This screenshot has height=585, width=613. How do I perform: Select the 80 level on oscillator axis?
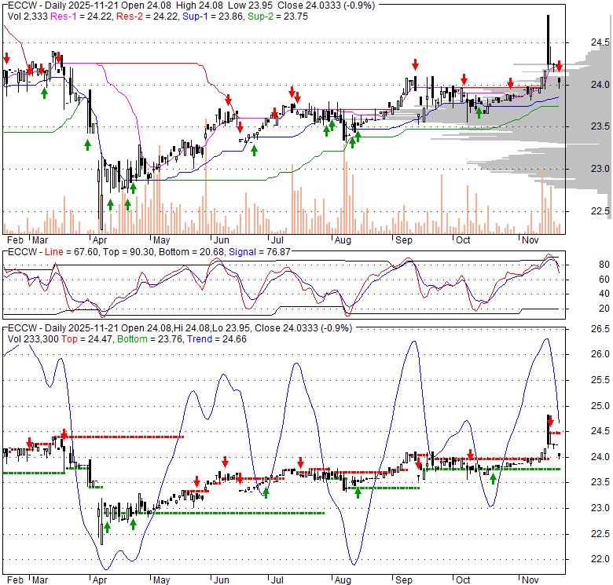click(604, 265)
